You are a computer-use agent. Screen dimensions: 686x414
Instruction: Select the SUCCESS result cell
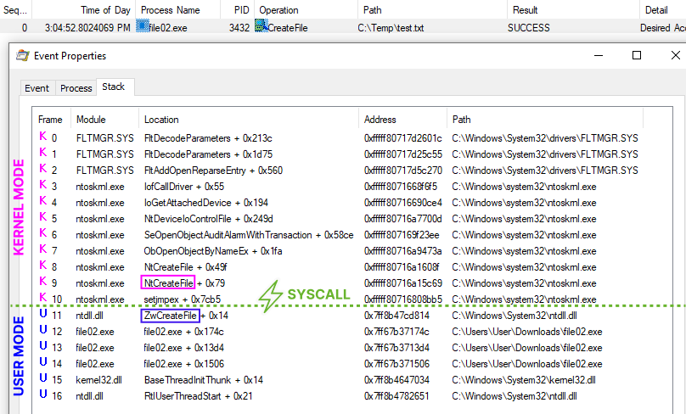528,28
